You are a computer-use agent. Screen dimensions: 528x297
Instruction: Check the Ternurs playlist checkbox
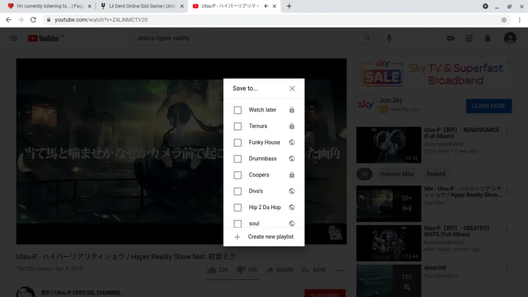click(238, 126)
